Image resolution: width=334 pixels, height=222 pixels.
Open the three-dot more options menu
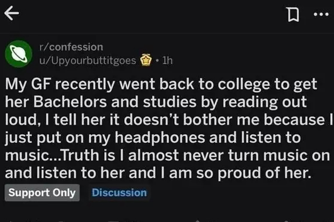coord(320,16)
